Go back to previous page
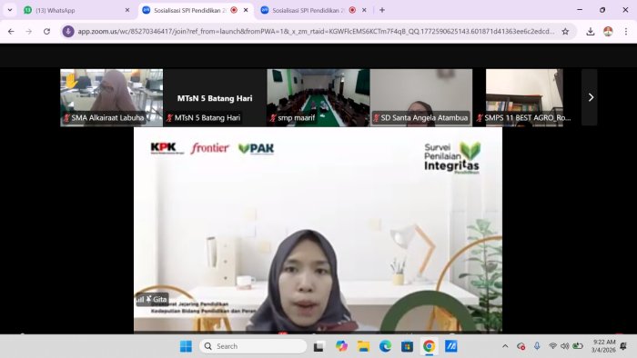The height and width of the screenshot is (358, 637). (x=11, y=31)
